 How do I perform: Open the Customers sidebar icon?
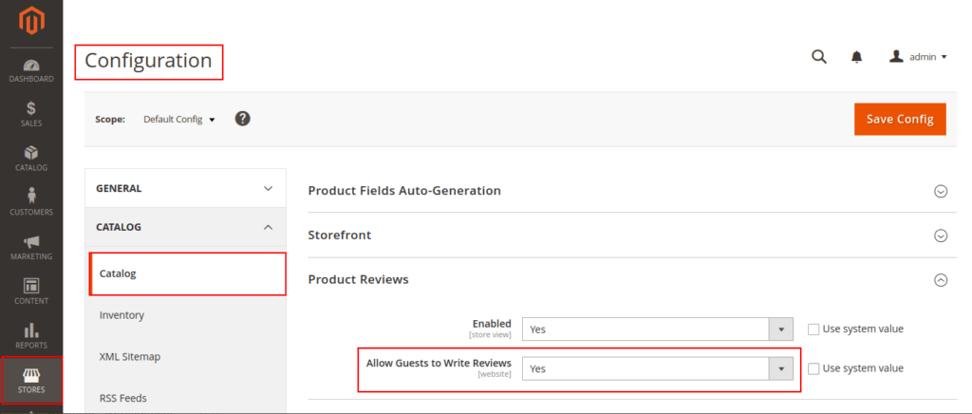click(x=31, y=201)
